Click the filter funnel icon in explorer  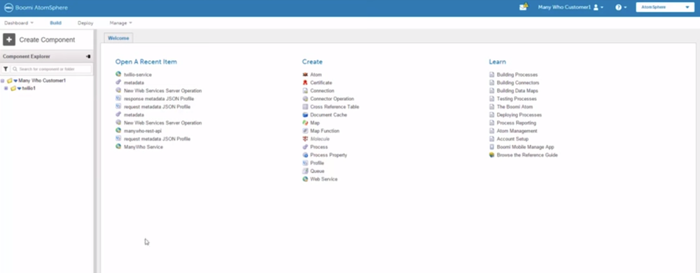(x=6, y=69)
